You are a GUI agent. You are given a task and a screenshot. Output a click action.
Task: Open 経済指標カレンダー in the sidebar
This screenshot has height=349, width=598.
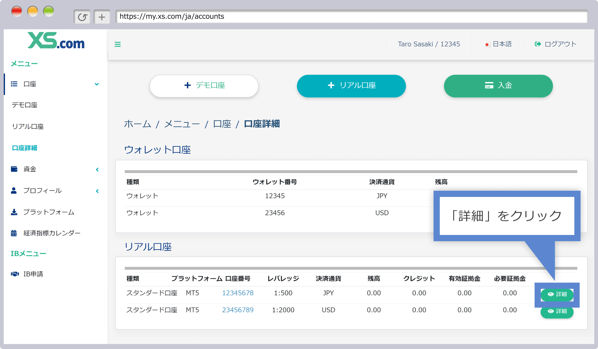point(52,233)
